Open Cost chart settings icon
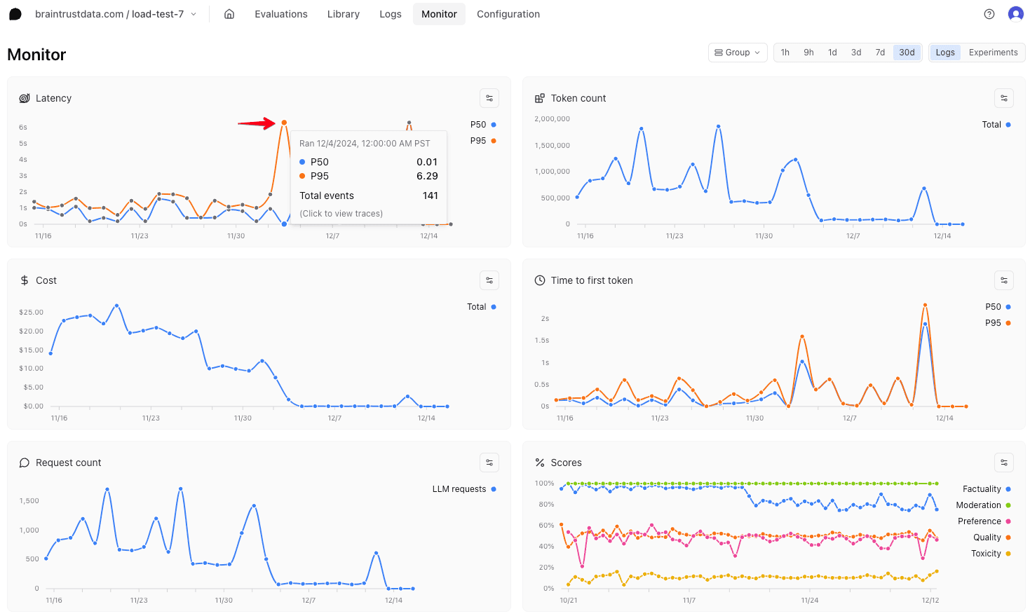1030x616 pixels. click(489, 280)
